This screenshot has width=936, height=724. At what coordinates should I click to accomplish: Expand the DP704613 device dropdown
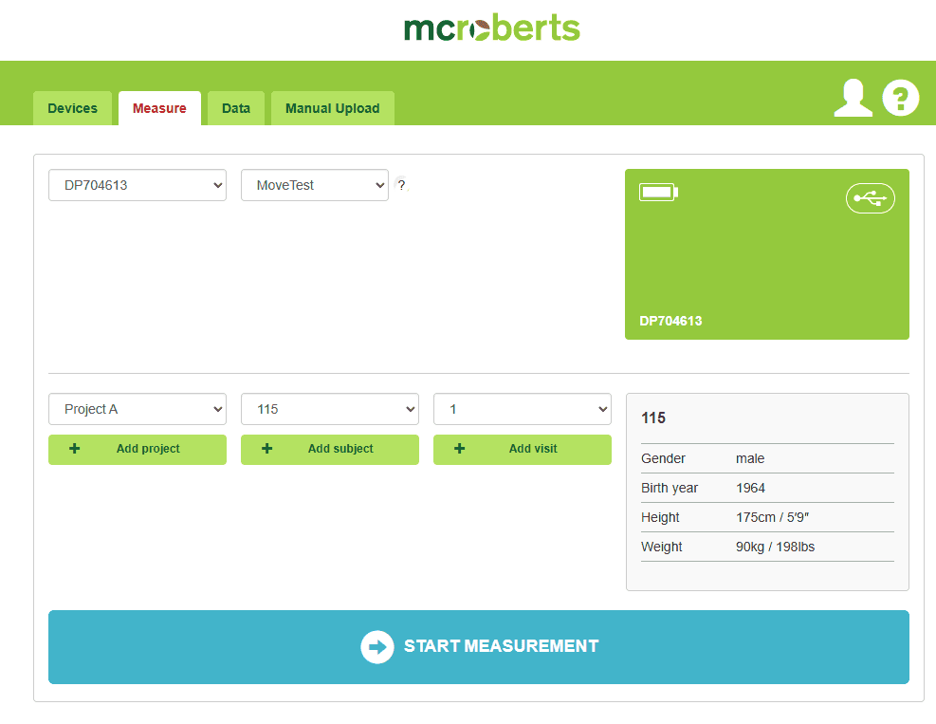point(138,185)
